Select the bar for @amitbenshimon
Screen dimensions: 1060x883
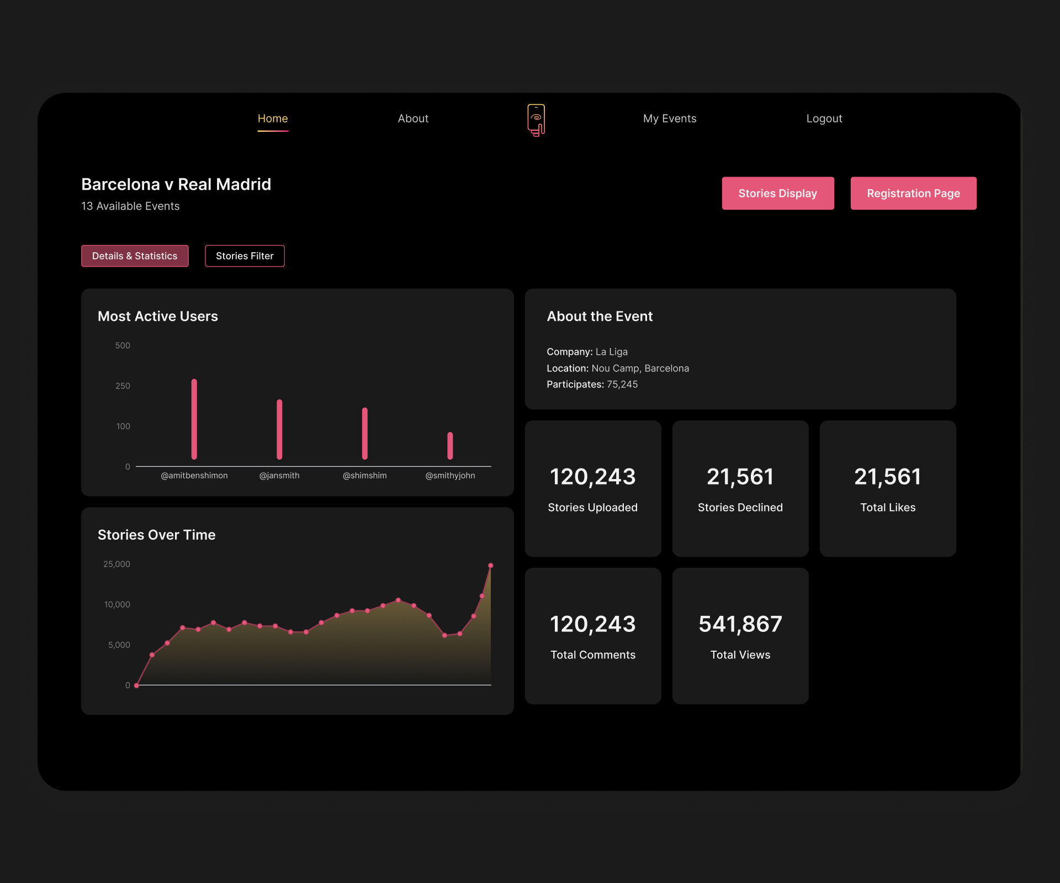[x=194, y=419]
